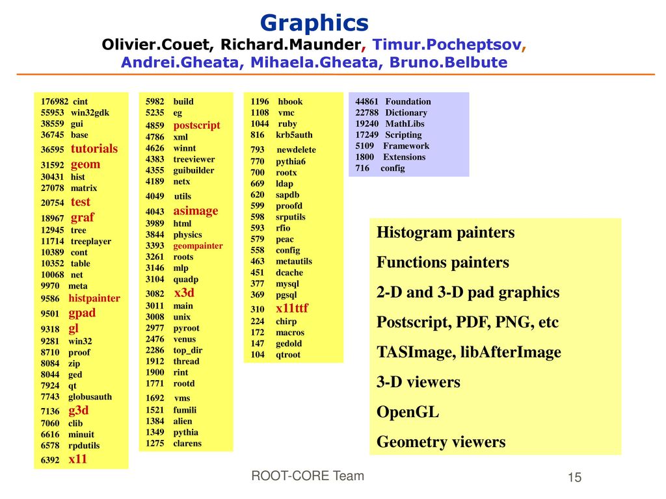
Task: Click the 'OpenGL' line
Action: [408, 412]
